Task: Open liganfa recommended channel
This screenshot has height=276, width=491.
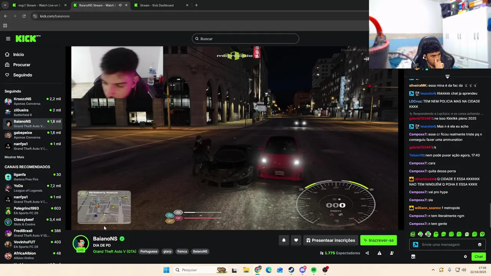Action: (33, 177)
